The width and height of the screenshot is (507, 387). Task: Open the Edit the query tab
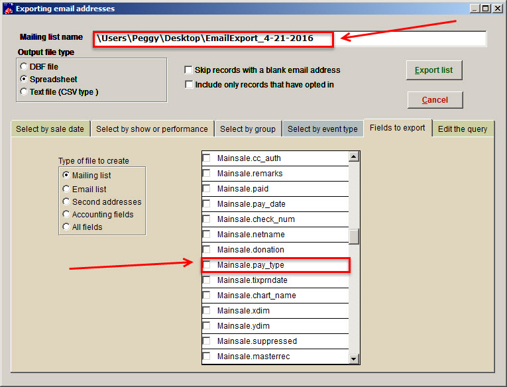(463, 129)
